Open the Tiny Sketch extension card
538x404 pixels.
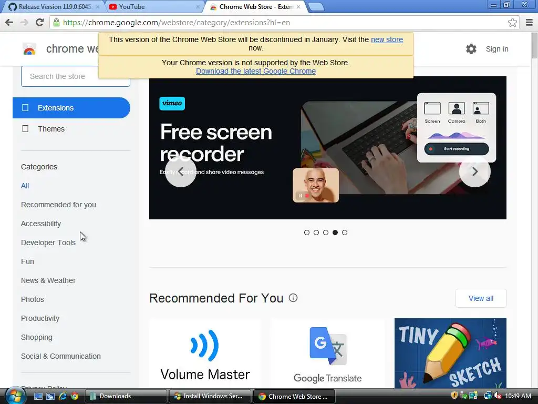[450, 353]
